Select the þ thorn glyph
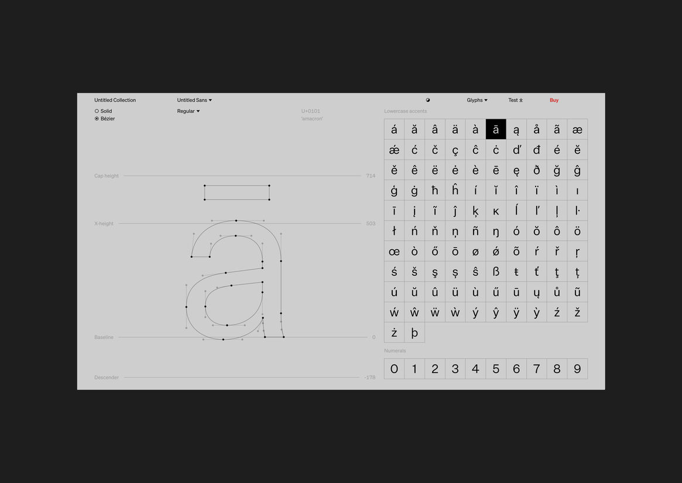Viewport: 682px width, 483px height. tap(414, 333)
